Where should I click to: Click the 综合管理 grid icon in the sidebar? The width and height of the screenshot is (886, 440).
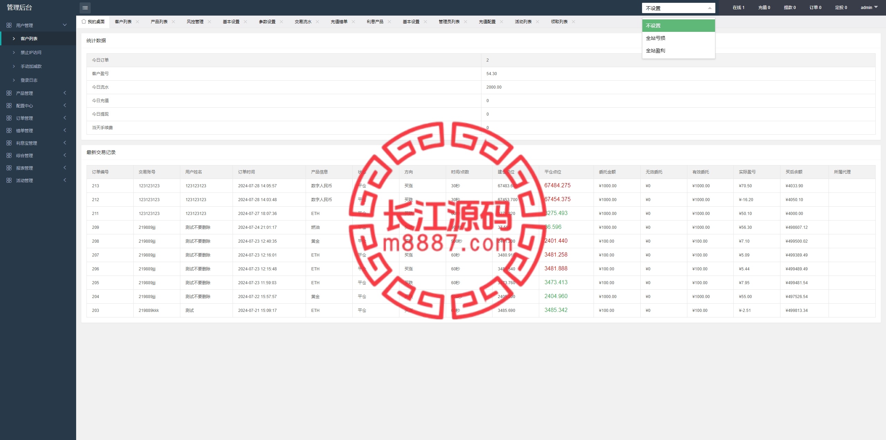coord(9,155)
